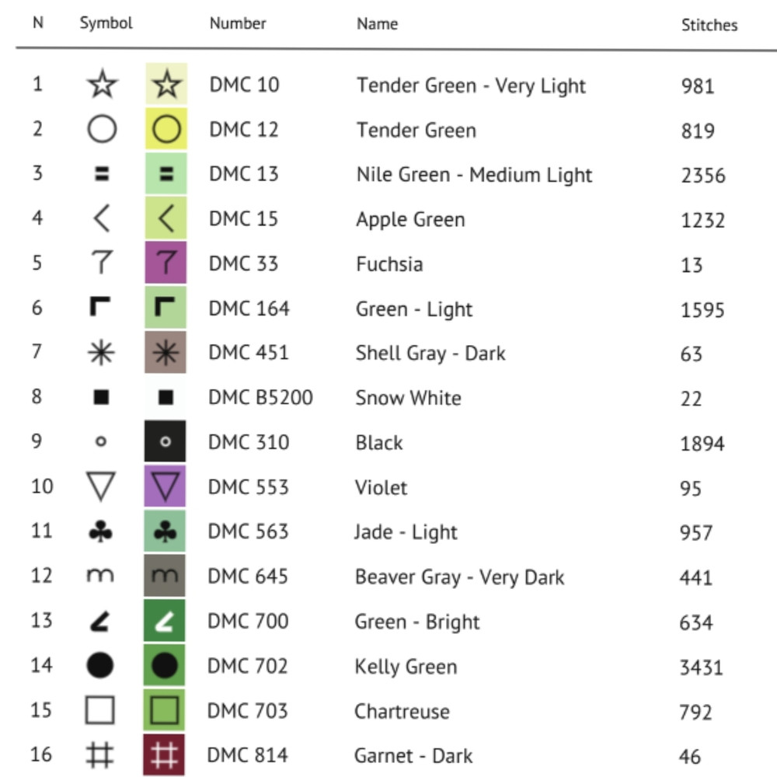Select the Snow White name text
Image resolution: width=777 pixels, height=777 pixels.
pyautogui.click(x=408, y=398)
